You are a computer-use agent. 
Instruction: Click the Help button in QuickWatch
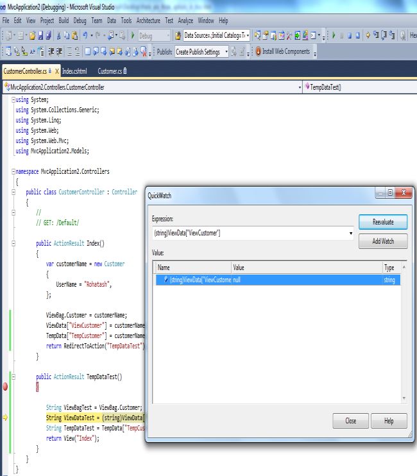pyautogui.click(x=389, y=421)
